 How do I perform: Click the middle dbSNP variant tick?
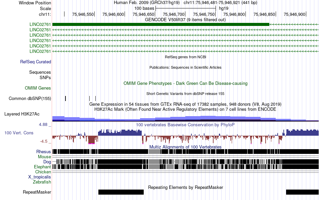tap(90, 99)
